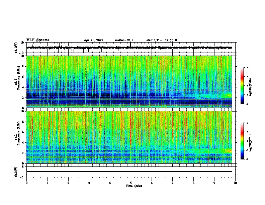
Task: Click time axis tick label "5"
Action: 131,183
